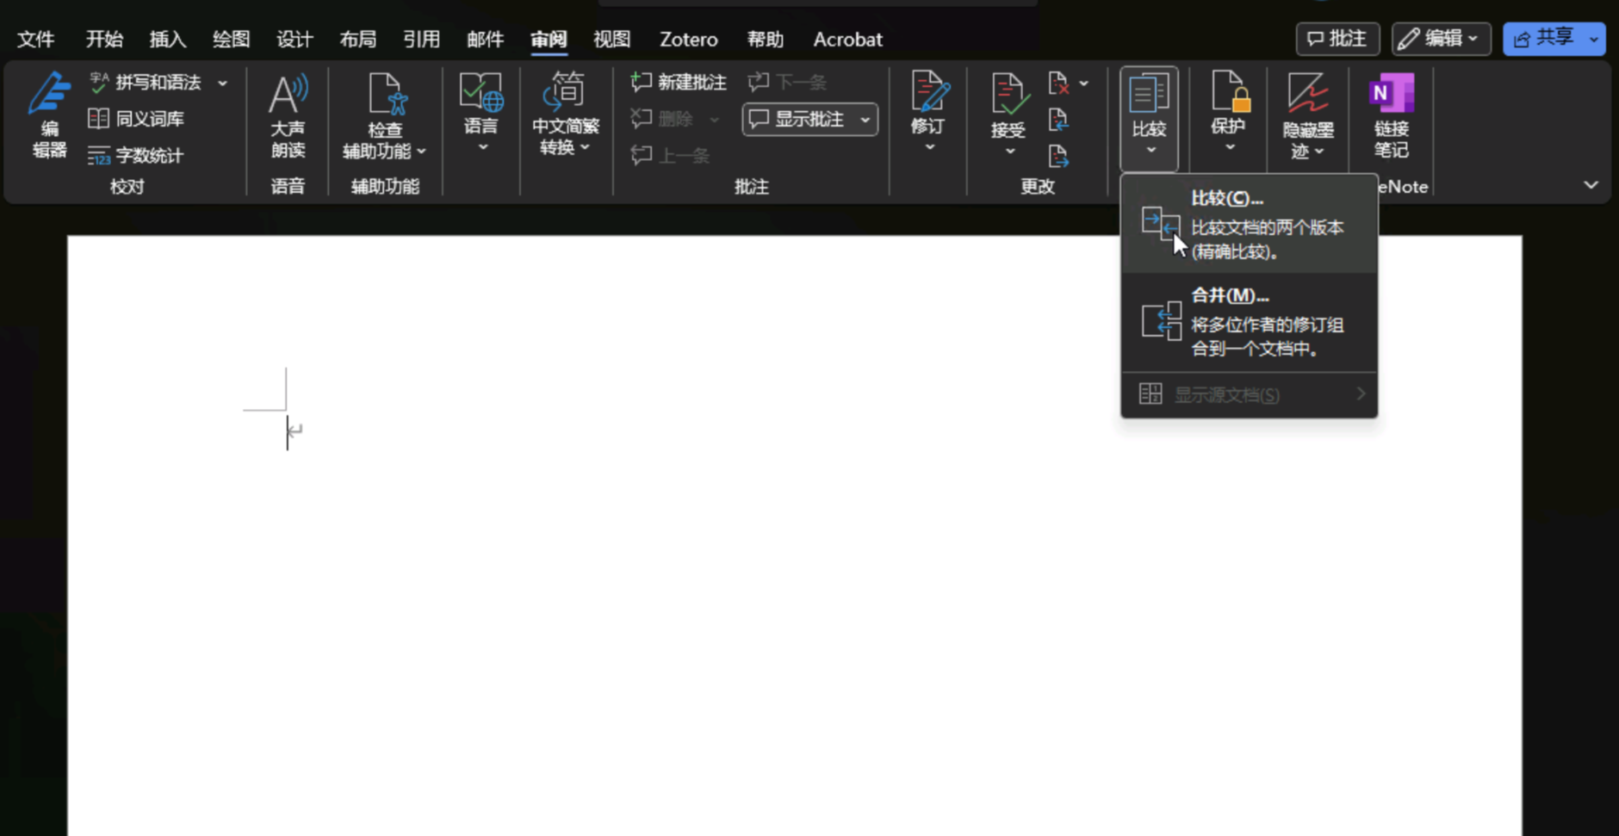The image size is (1619, 836).
Task: Expand 修订 dropdown chevron
Action: (929, 148)
